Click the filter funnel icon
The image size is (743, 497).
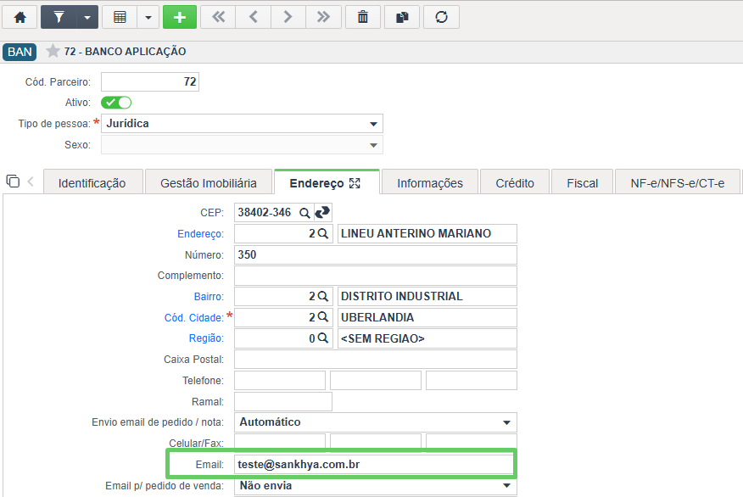point(59,17)
